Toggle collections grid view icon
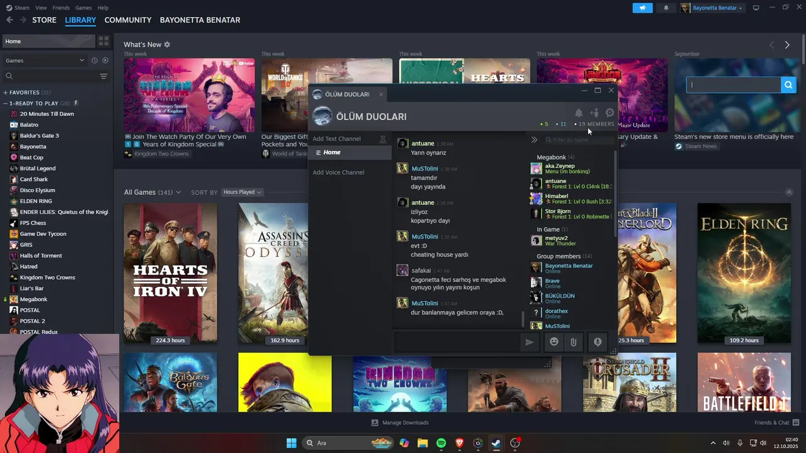The image size is (806, 453). pyautogui.click(x=104, y=41)
